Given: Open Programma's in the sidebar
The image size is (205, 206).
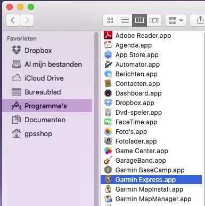Looking at the screenshot, I should pyautogui.click(x=47, y=106).
